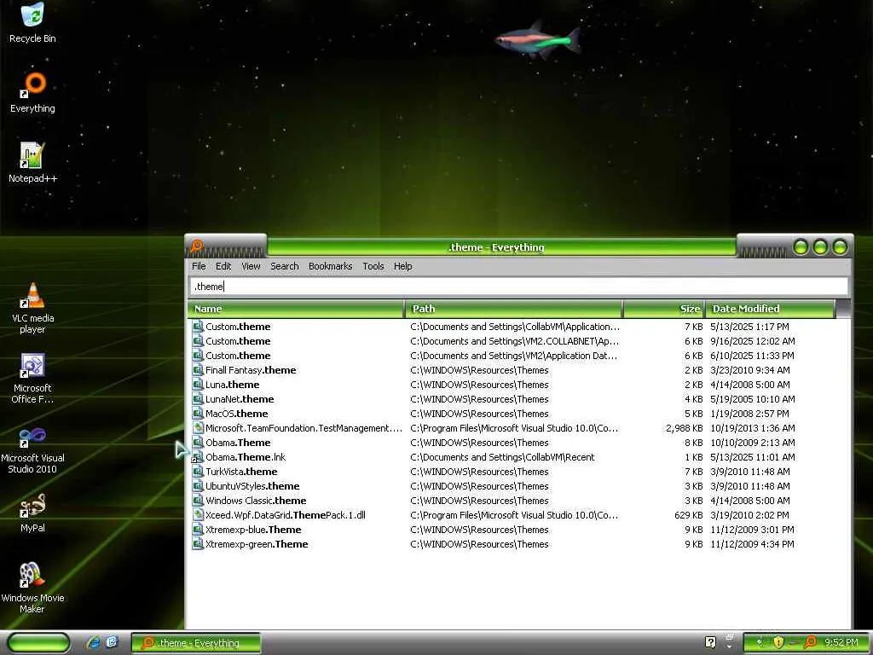
Task: Click the icon of Microsoft.TeamFoundation.TestManagement file
Action: coord(198,428)
